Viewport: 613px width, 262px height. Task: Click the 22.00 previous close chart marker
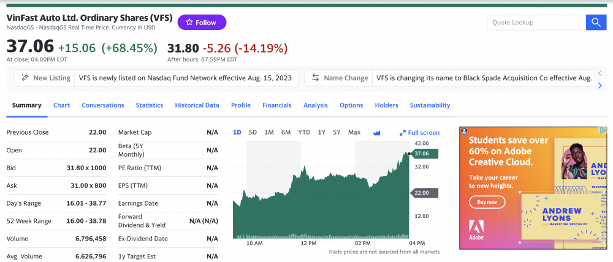tap(424, 193)
